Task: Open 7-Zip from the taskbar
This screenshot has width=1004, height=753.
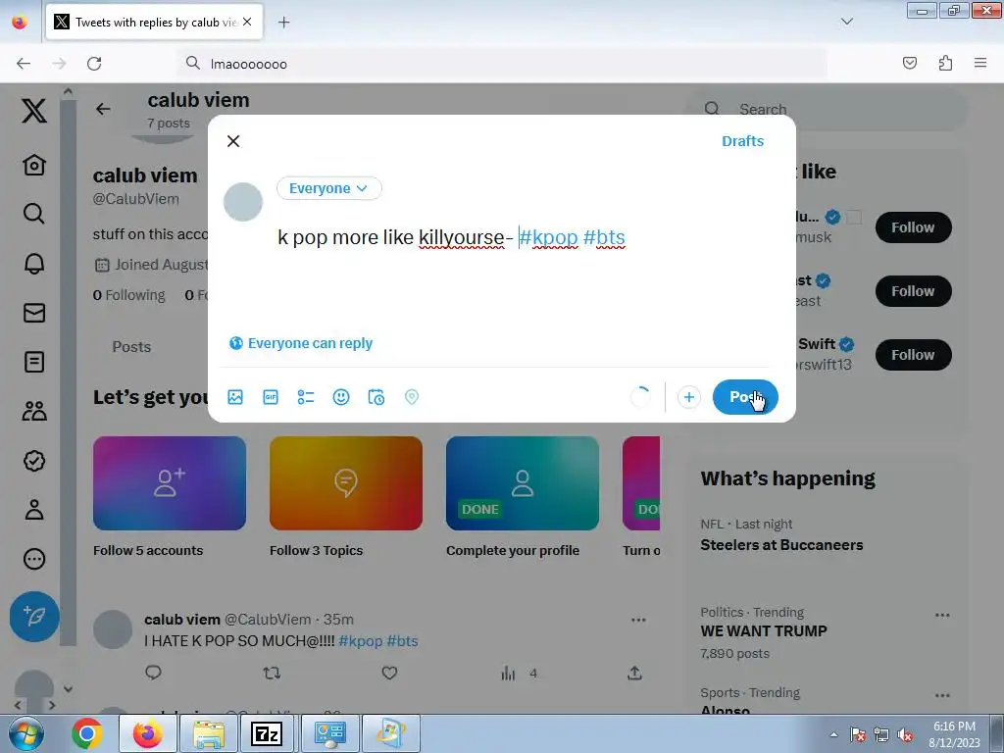Action: click(267, 733)
